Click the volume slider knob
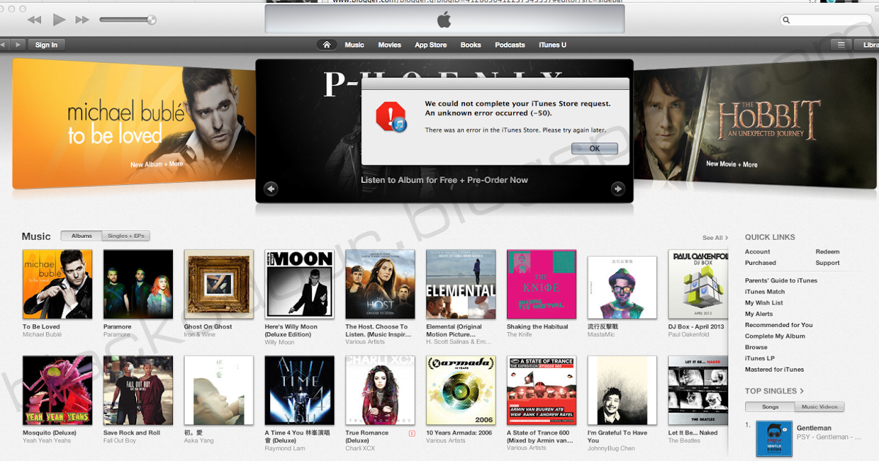The height and width of the screenshot is (461, 879). [x=152, y=20]
